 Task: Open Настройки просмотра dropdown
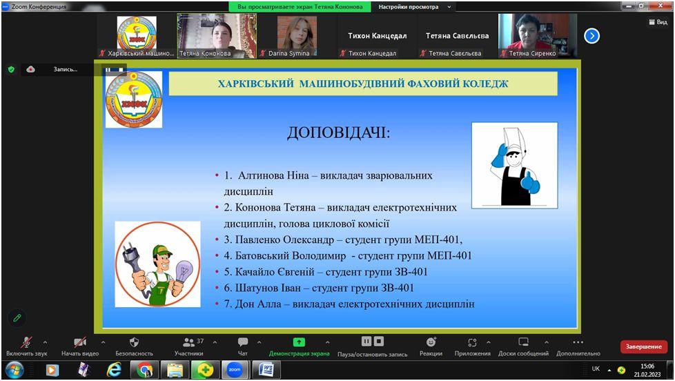415,7
